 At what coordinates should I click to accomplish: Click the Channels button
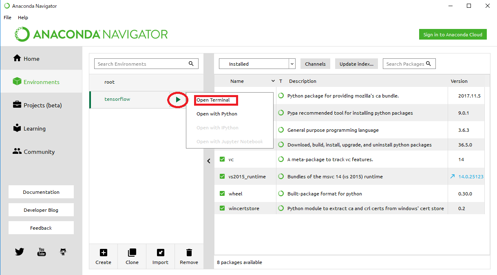[315, 64]
